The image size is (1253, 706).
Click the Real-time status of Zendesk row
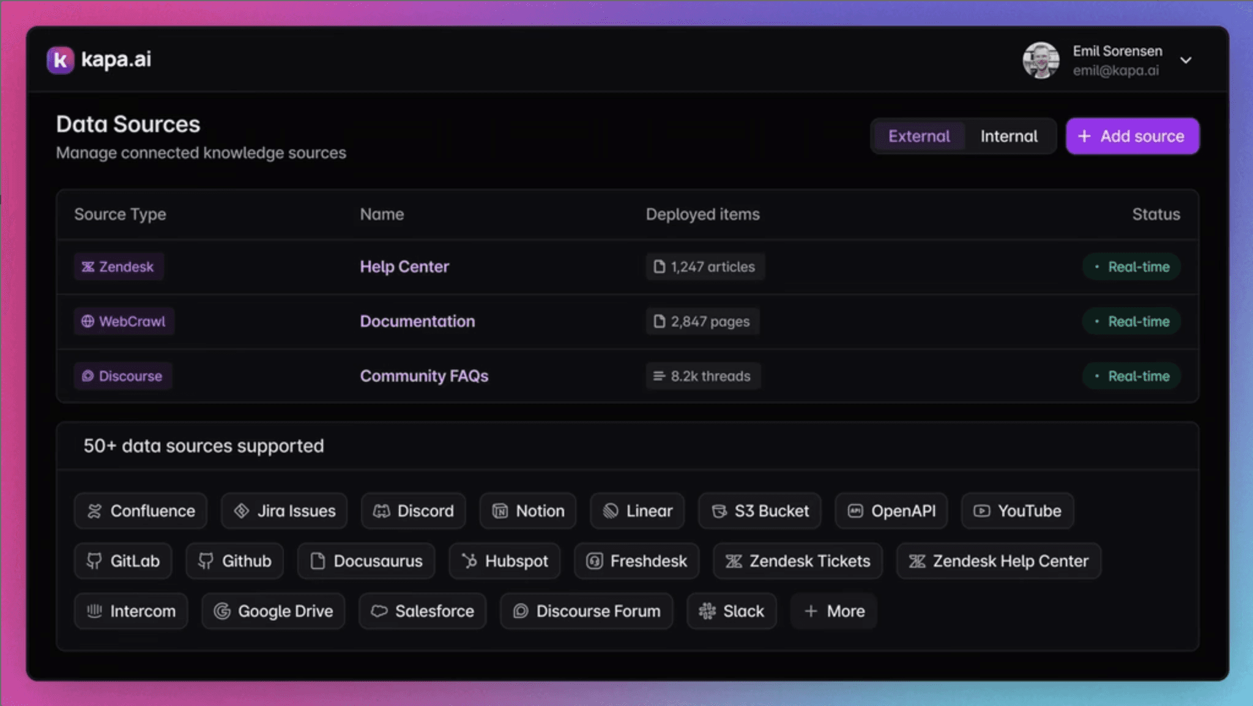1131,267
